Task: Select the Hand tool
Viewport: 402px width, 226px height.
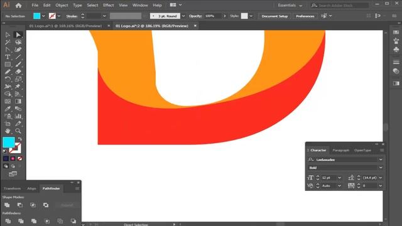Action: click(8, 131)
